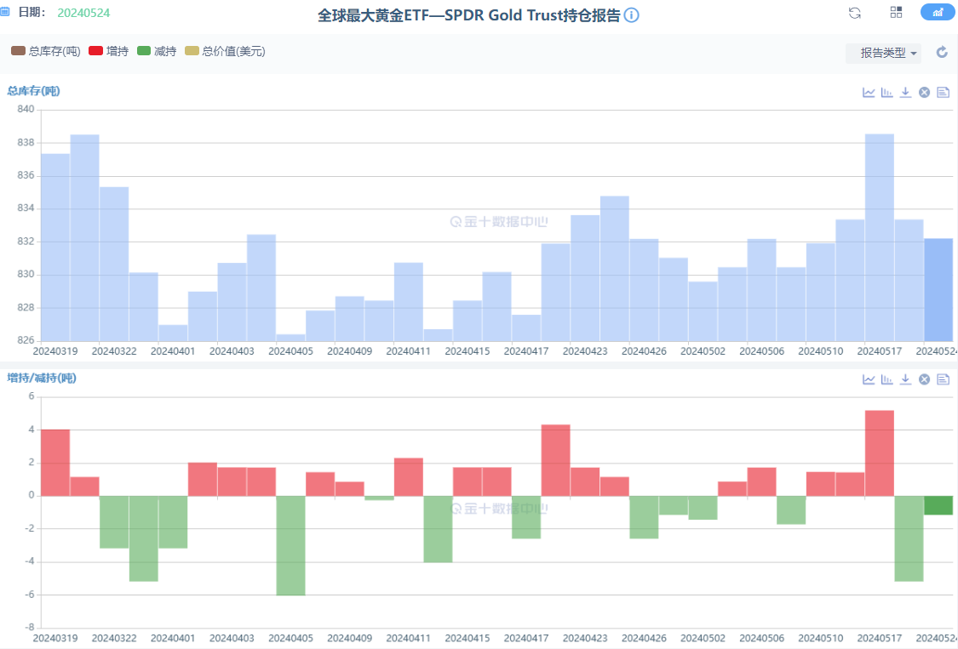Switch 总库存 chart to line view

[869, 92]
